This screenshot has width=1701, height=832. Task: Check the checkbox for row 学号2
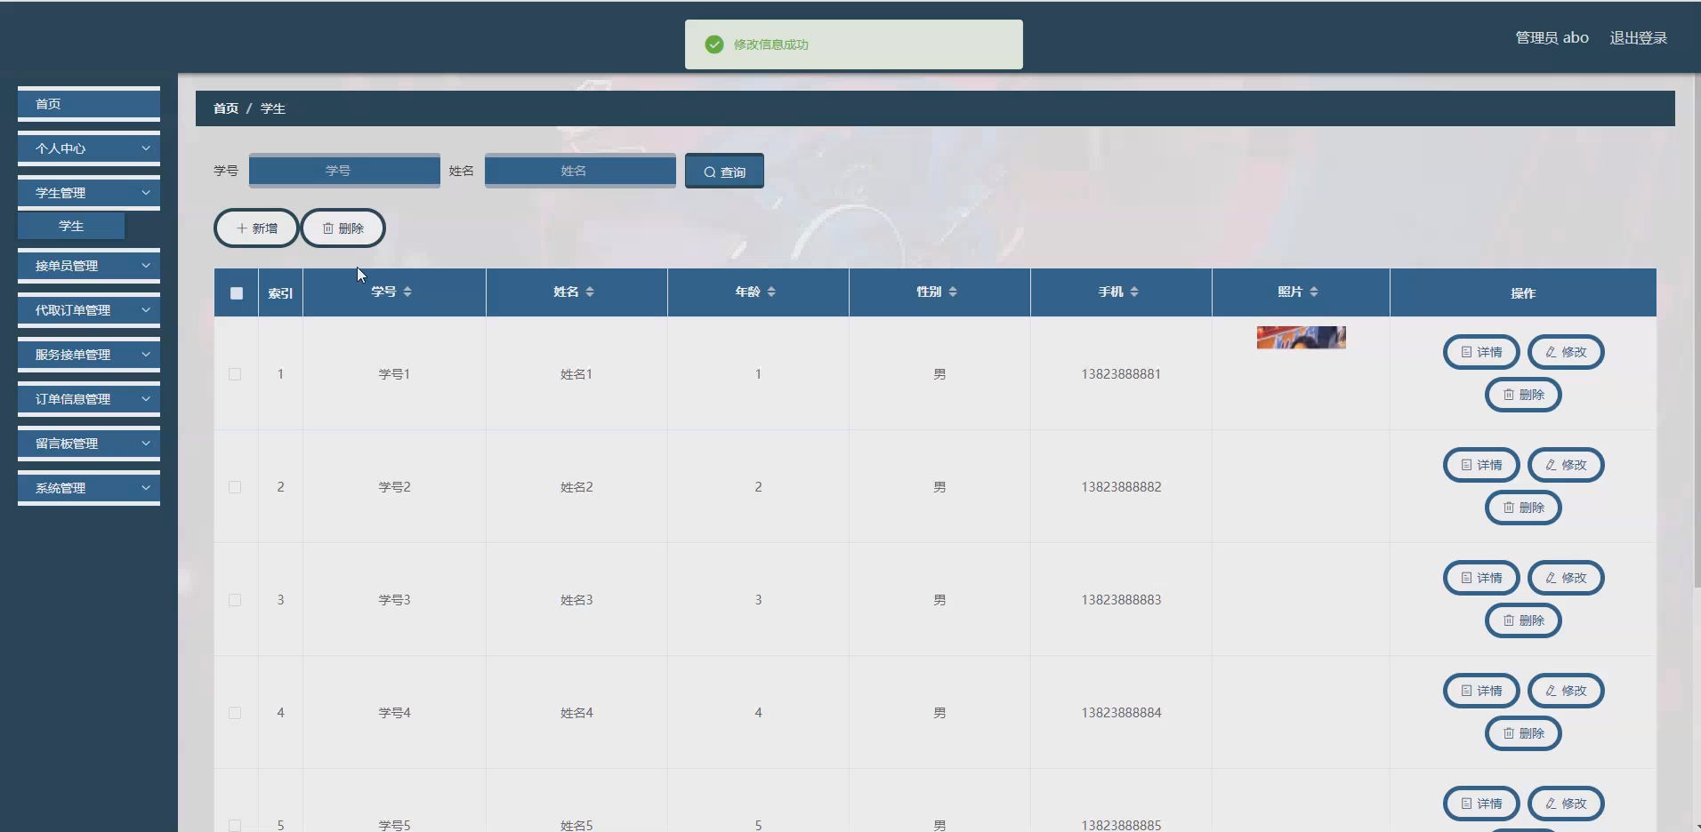(x=235, y=487)
